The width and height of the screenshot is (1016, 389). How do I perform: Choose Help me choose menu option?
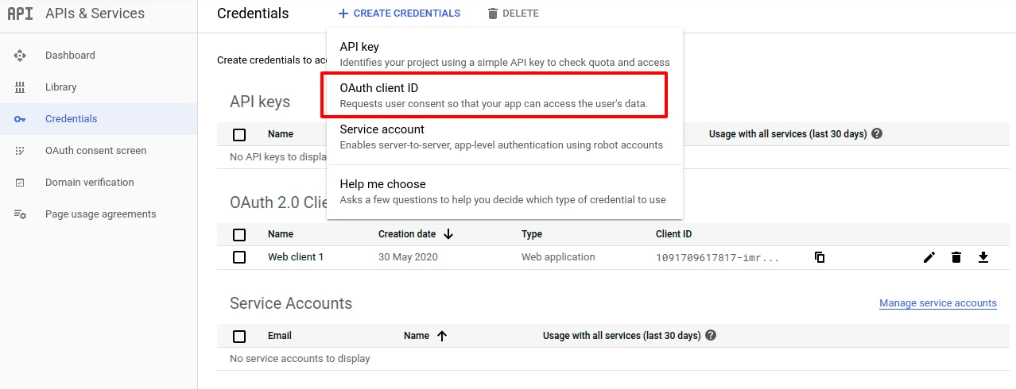click(505, 191)
